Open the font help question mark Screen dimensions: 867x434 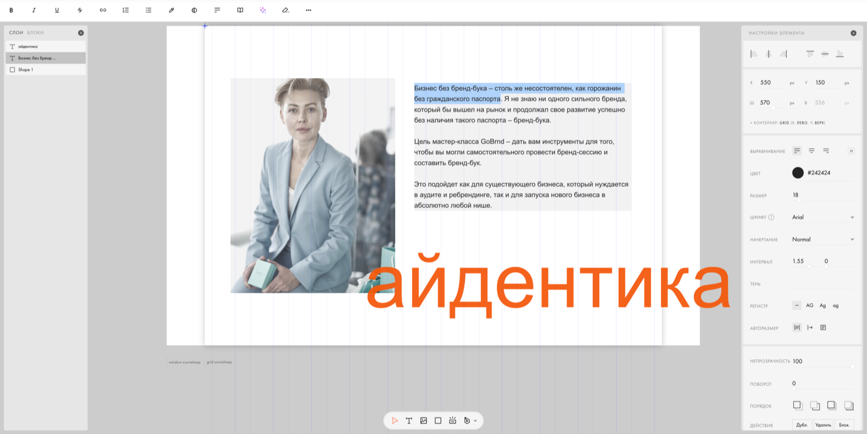771,217
